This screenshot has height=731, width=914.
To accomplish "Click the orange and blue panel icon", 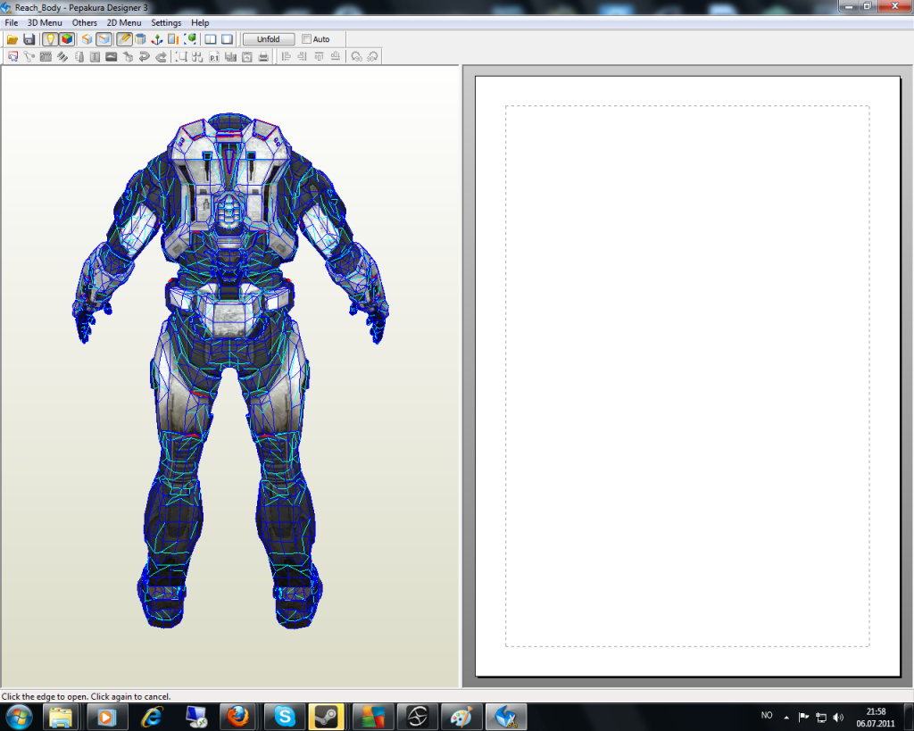I will pyautogui.click(x=173, y=39).
